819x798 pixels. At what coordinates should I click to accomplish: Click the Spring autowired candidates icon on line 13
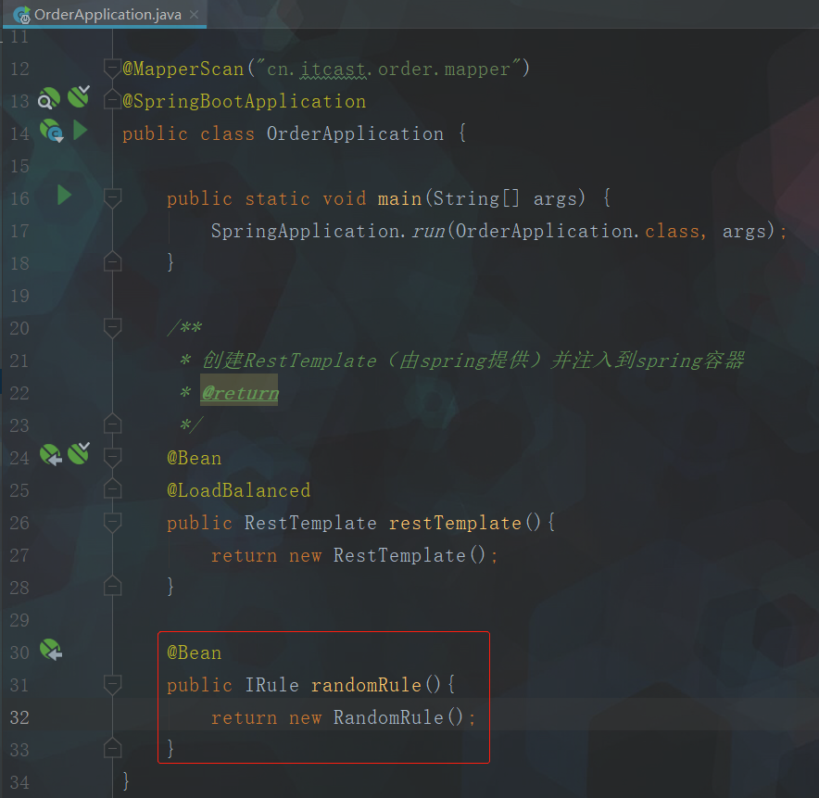point(79,97)
